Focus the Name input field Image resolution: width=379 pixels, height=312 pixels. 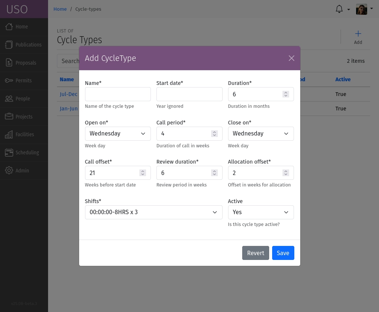point(118,94)
